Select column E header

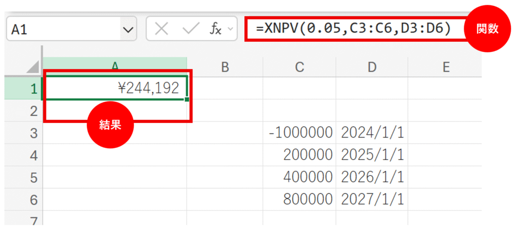pyautogui.click(x=445, y=67)
